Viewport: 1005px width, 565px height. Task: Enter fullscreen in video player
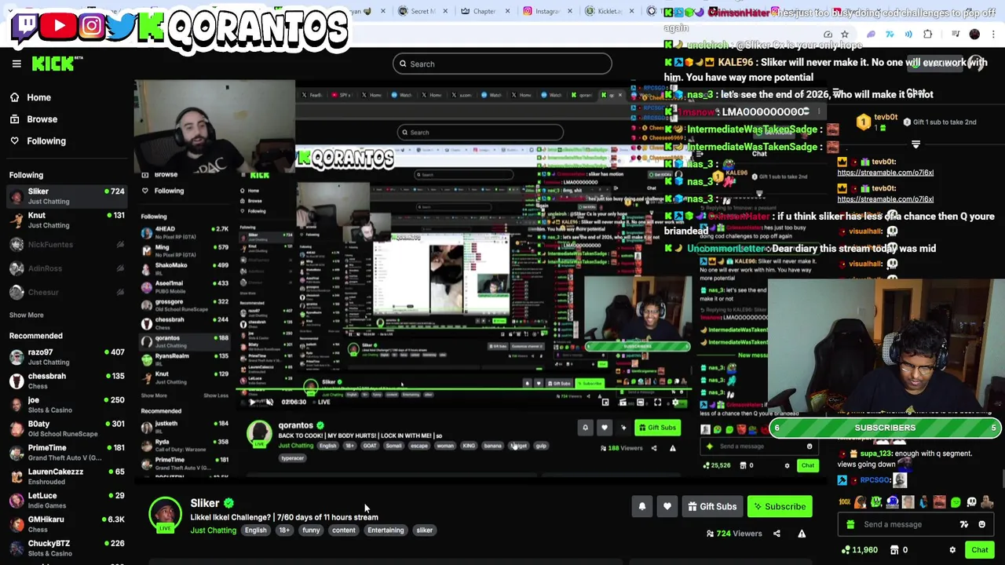tap(658, 402)
